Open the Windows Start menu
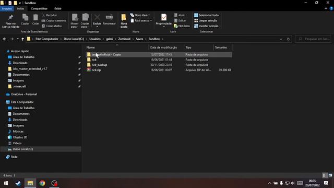 point(6,183)
